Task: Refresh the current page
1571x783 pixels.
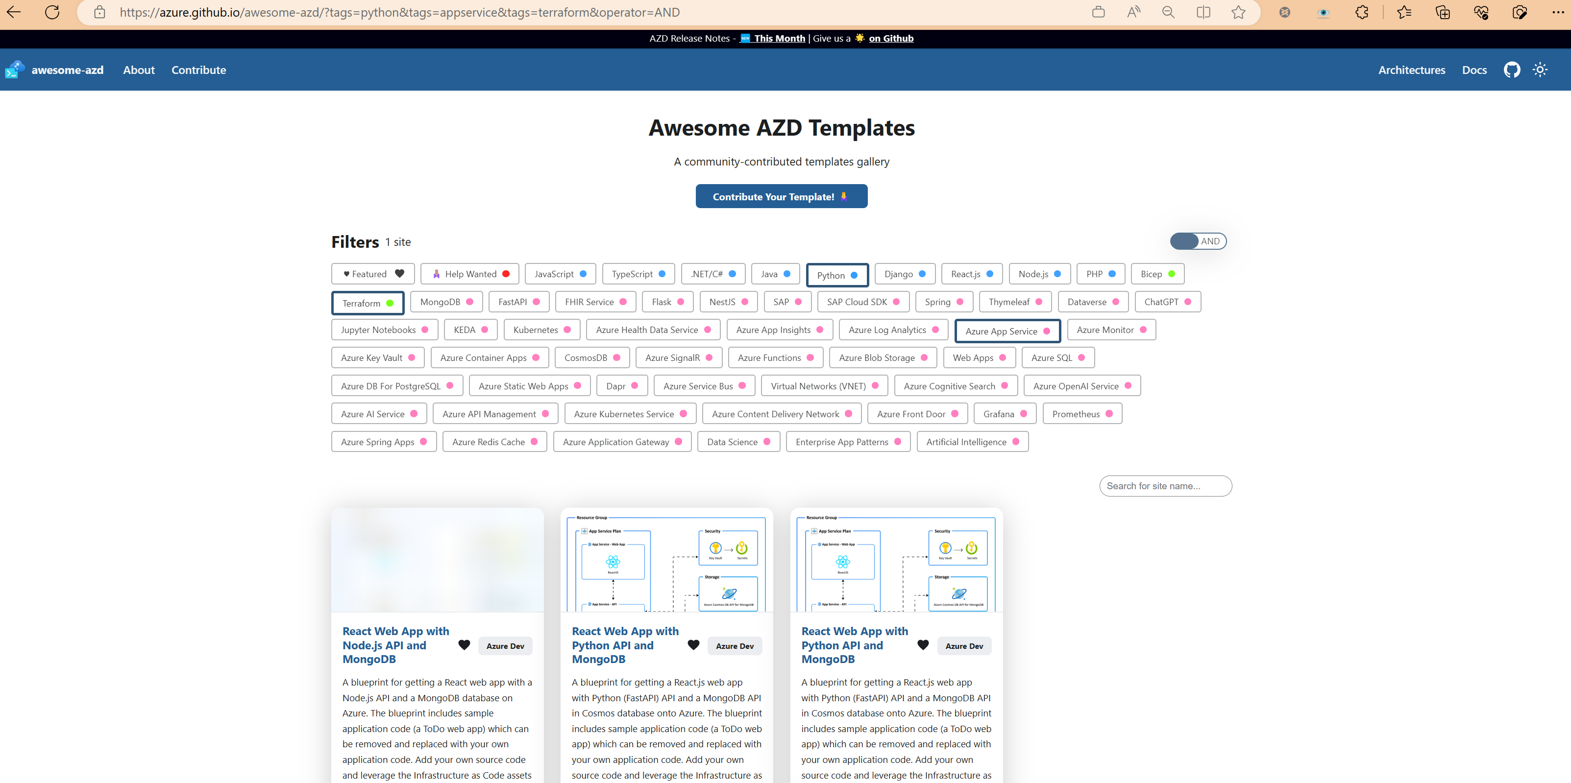Action: [52, 12]
